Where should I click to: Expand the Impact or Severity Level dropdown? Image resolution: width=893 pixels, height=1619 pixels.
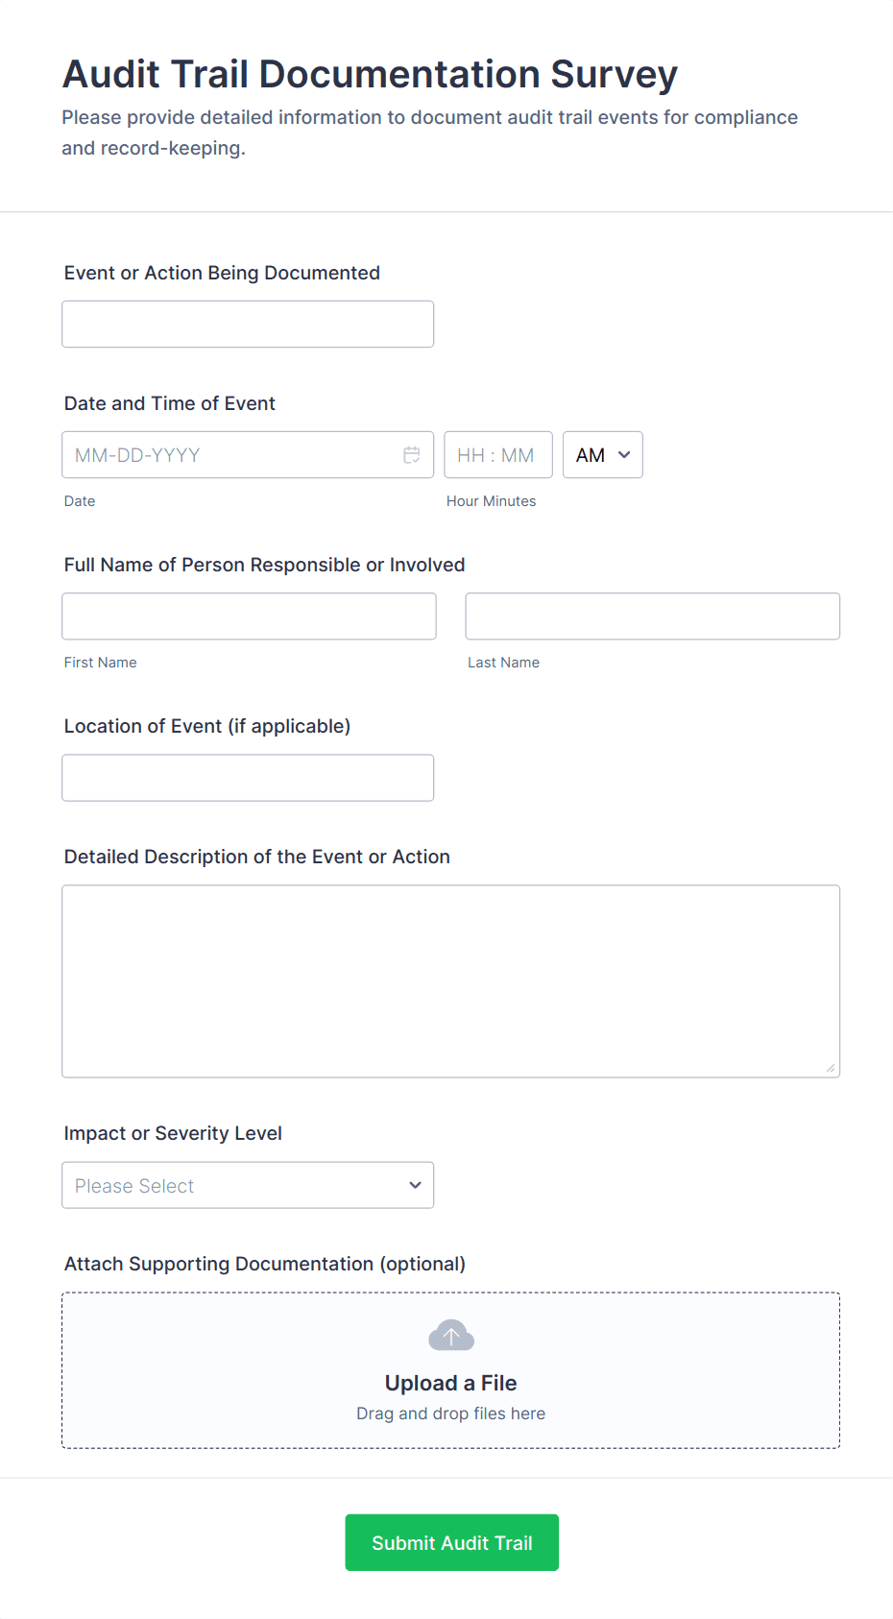(248, 1186)
